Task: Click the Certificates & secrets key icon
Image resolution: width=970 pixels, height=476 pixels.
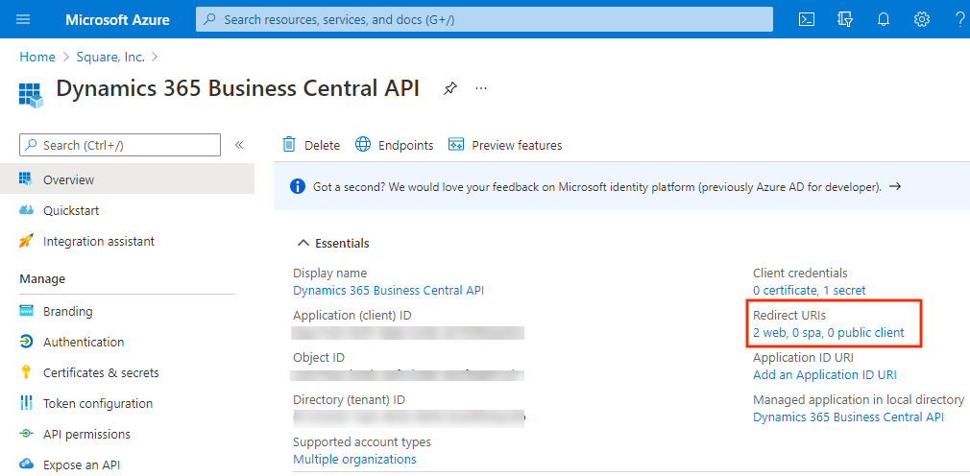Action: [26, 372]
